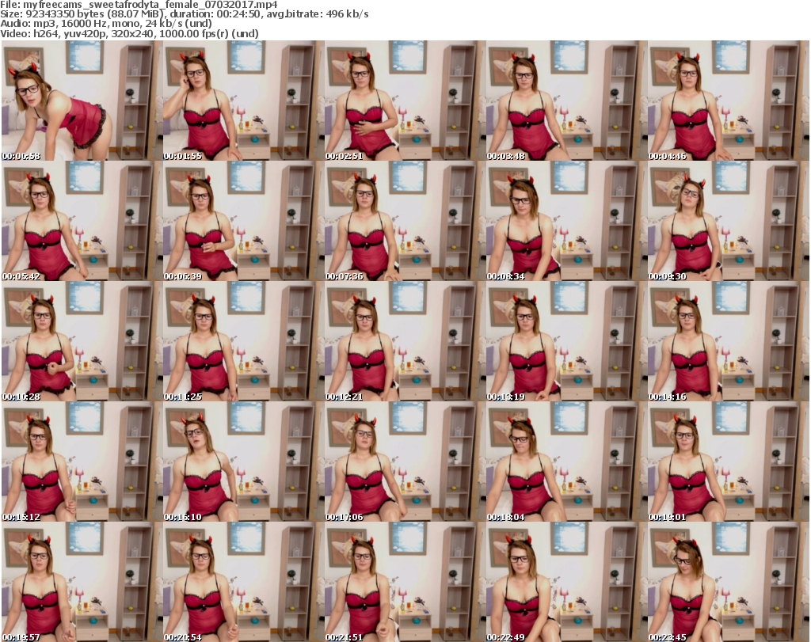Image resolution: width=811 pixels, height=642 pixels.
Task: Select the thumbnail stamped 00:18:04
Action: click(565, 462)
